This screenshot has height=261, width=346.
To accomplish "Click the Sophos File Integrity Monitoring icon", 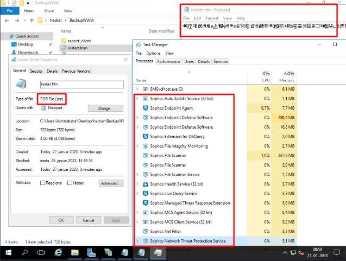I will pyautogui.click(x=146, y=146).
